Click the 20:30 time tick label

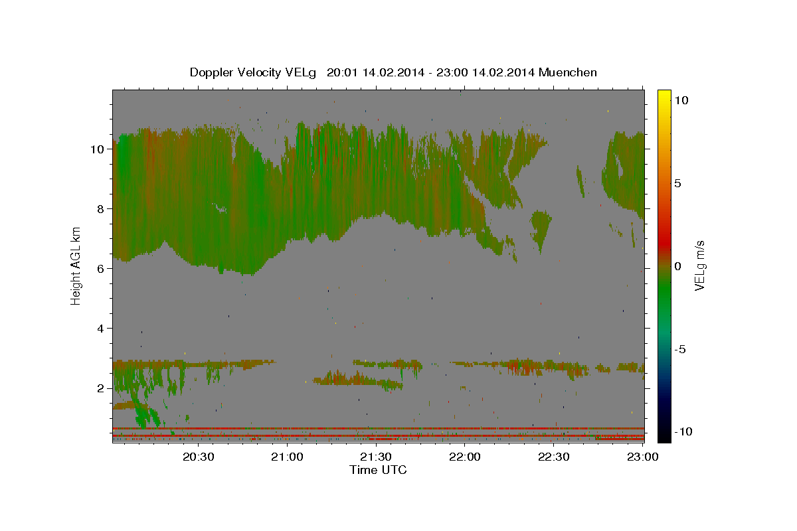[199, 457]
